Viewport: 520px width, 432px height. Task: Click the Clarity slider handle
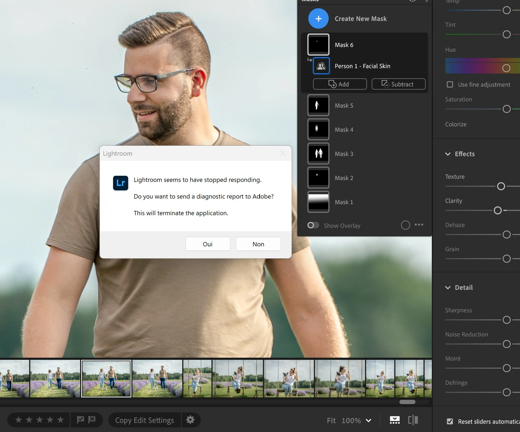click(x=497, y=210)
